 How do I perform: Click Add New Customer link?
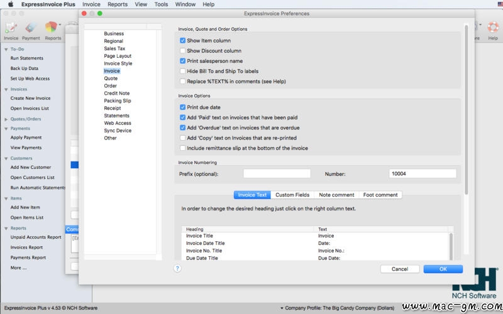[30, 167]
